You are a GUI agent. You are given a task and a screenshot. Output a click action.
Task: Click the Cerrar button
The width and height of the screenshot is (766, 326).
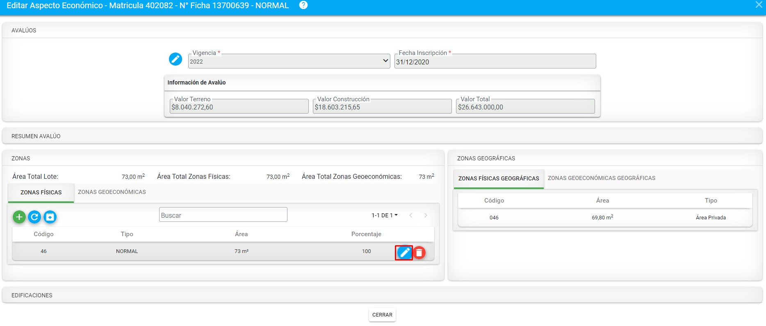pyautogui.click(x=382, y=315)
